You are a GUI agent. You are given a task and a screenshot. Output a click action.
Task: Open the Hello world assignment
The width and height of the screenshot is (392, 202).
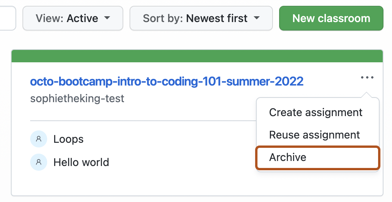pos(81,162)
